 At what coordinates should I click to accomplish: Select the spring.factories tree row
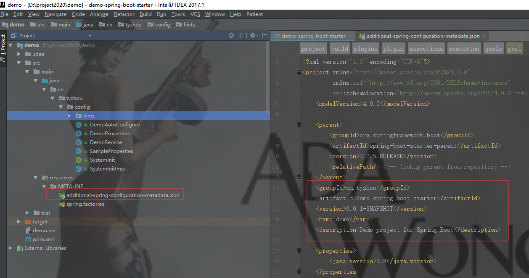(x=138, y=204)
